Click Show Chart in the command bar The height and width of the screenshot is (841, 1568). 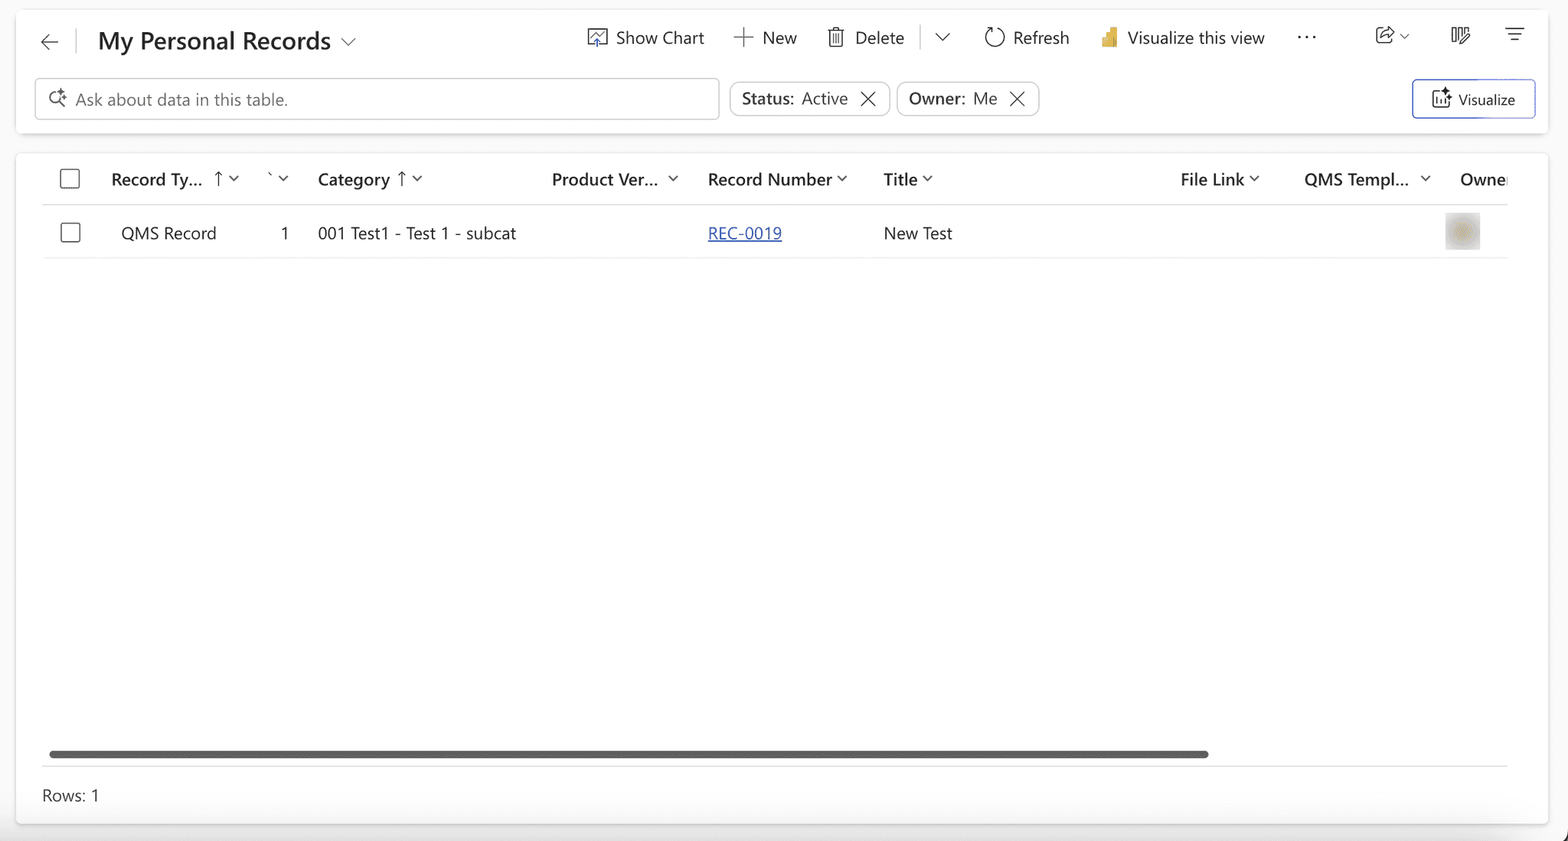coord(645,37)
